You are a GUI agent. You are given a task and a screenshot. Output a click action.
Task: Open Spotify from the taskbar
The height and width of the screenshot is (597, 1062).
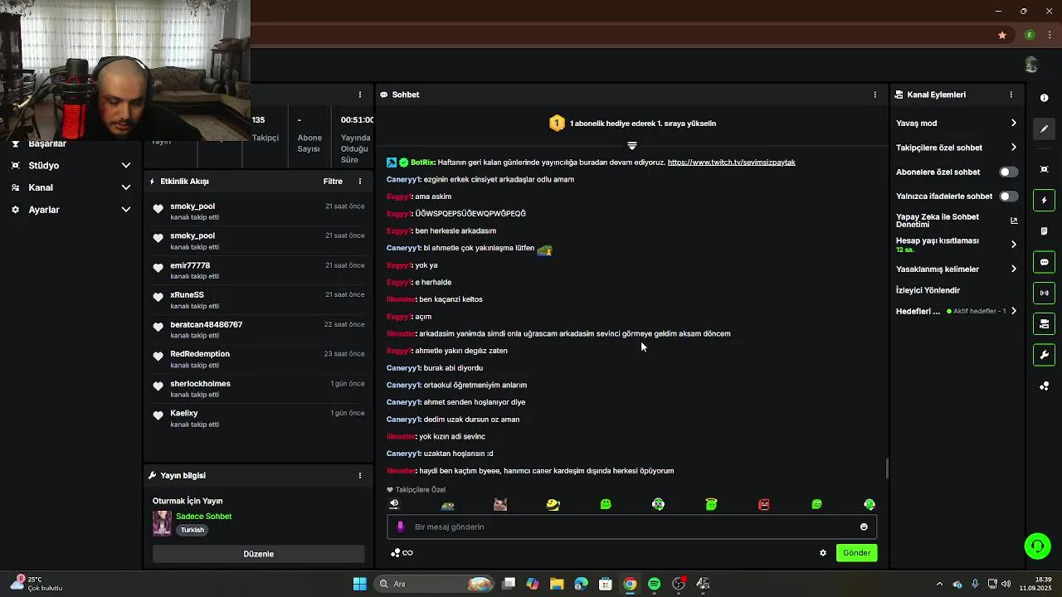[654, 584]
